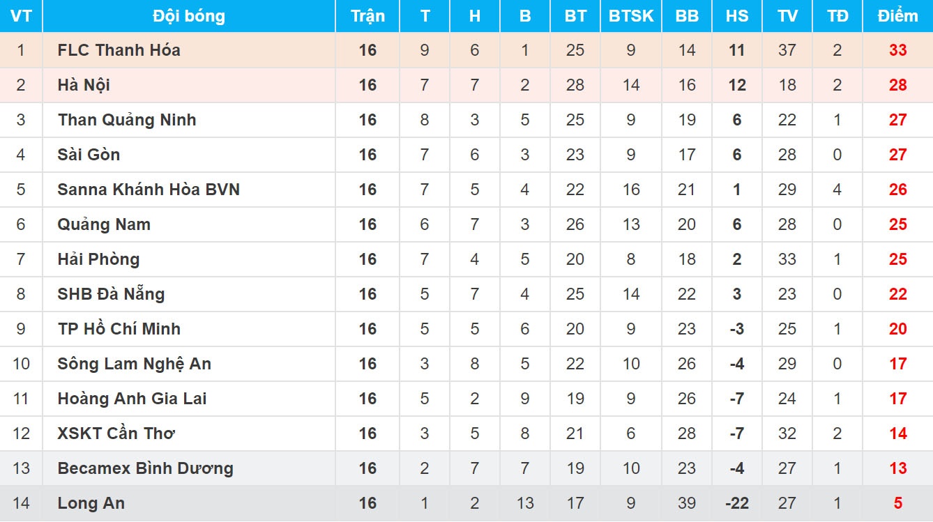Image resolution: width=933 pixels, height=522 pixels.
Task: Select the Hải Phòng team entry
Action: click(98, 259)
